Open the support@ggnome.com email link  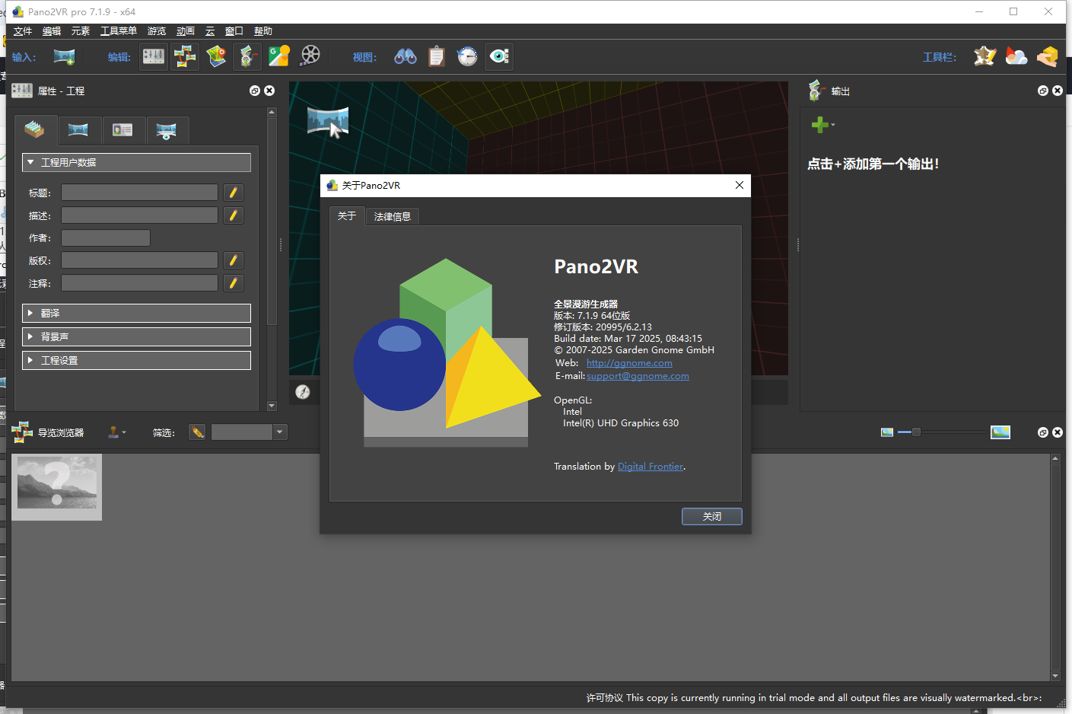coord(638,376)
